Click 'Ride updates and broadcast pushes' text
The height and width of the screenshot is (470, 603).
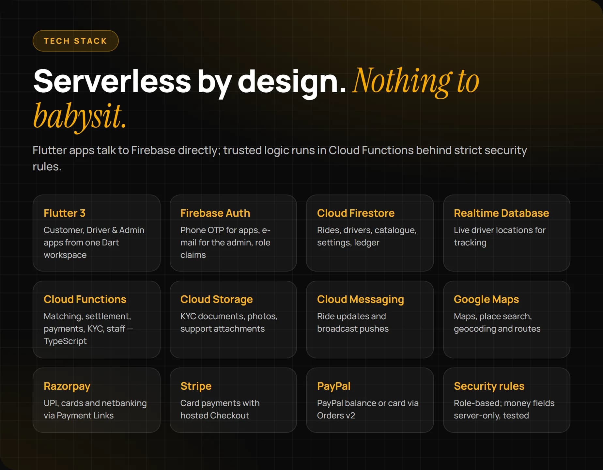[x=353, y=322]
